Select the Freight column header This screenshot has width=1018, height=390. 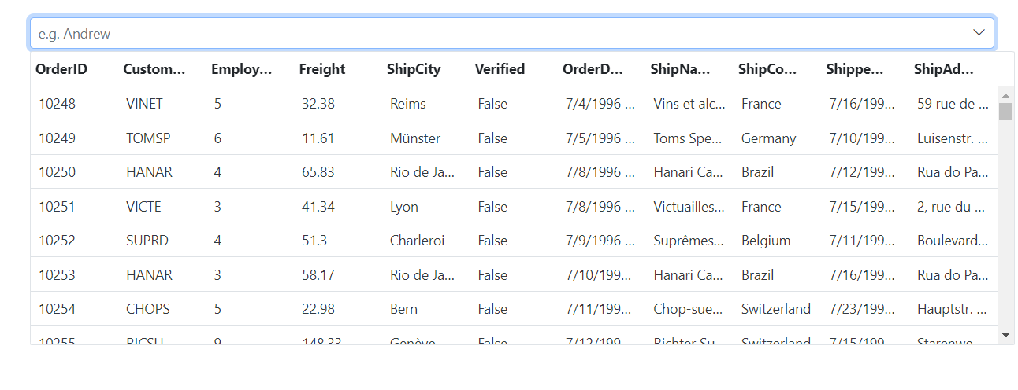(x=322, y=69)
